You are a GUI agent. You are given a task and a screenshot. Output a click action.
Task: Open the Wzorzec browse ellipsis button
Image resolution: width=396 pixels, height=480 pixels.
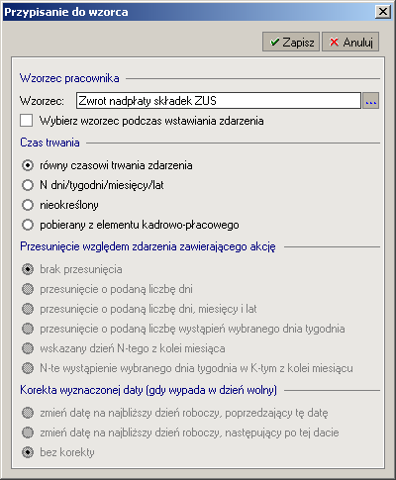pos(371,101)
